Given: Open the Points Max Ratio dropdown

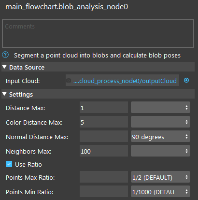Looking at the screenshot, I should pyautogui.click(x=160, y=177).
